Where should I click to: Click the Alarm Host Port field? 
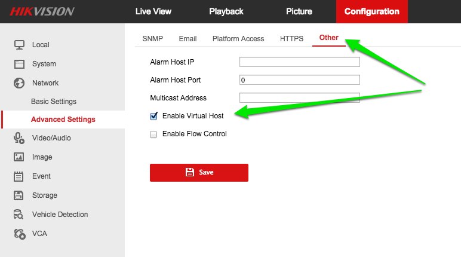pos(299,80)
